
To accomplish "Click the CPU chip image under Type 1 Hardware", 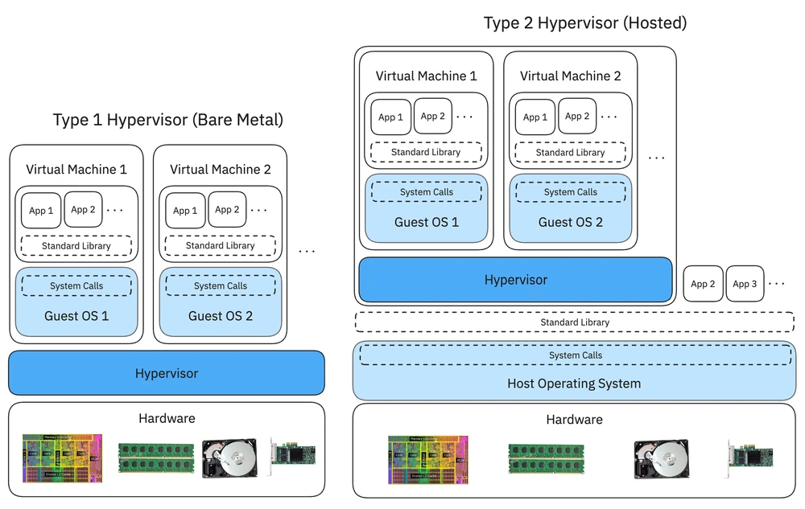I will 62,456.
